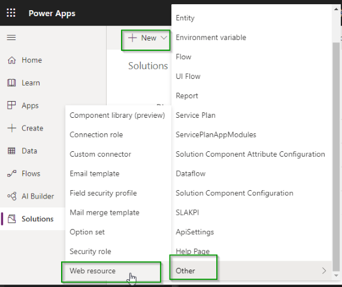
Task: Open the app launcher waffle icon
Action: click(11, 13)
